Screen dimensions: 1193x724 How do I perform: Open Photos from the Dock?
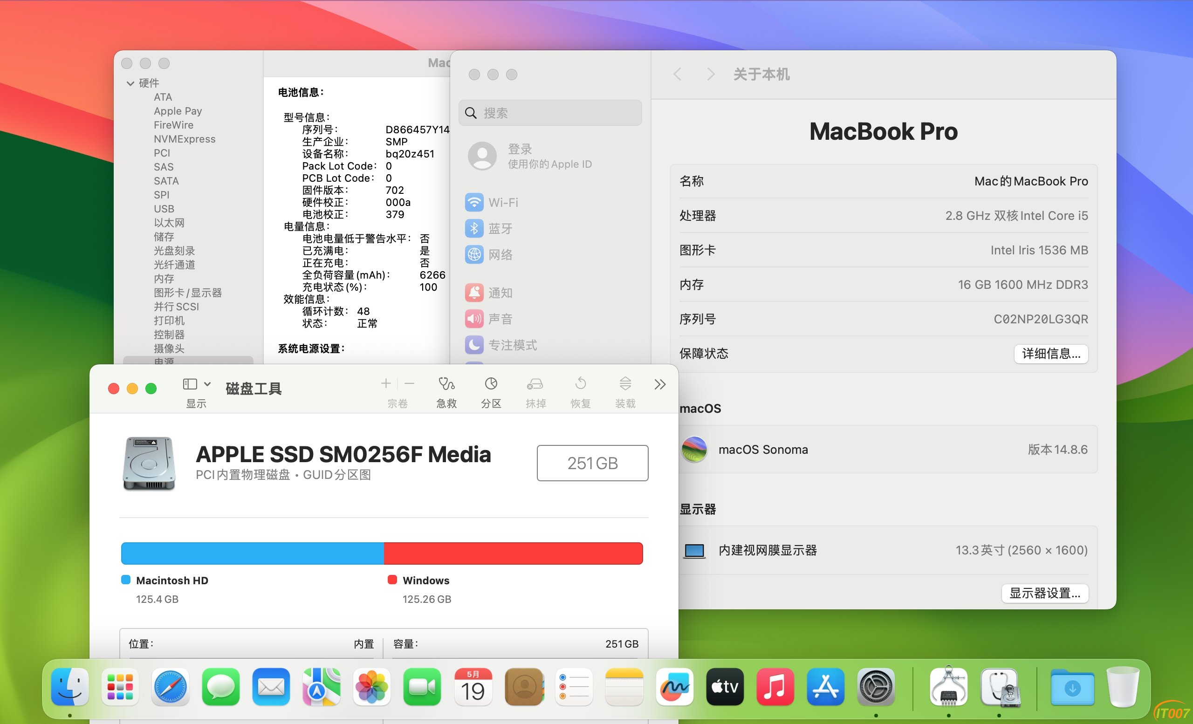pyautogui.click(x=372, y=687)
